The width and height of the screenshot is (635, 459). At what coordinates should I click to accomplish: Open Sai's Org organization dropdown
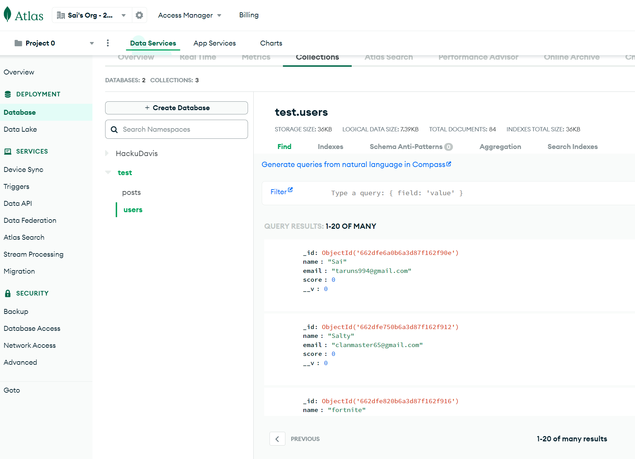point(92,15)
